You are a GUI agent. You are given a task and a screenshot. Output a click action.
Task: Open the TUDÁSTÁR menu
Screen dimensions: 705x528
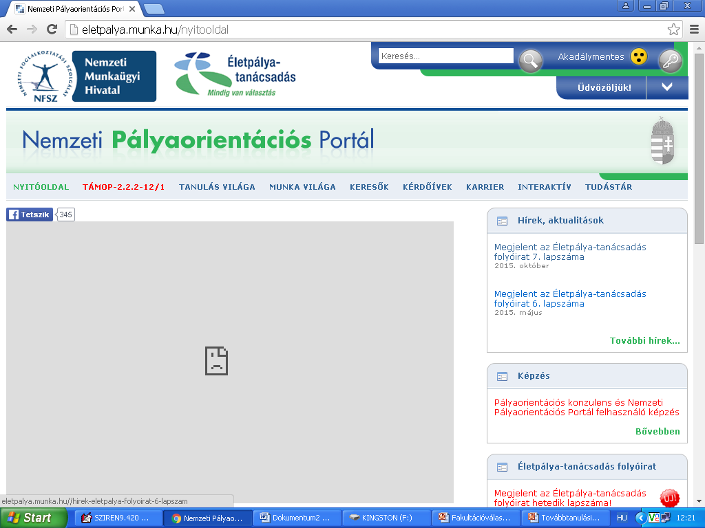coord(609,187)
